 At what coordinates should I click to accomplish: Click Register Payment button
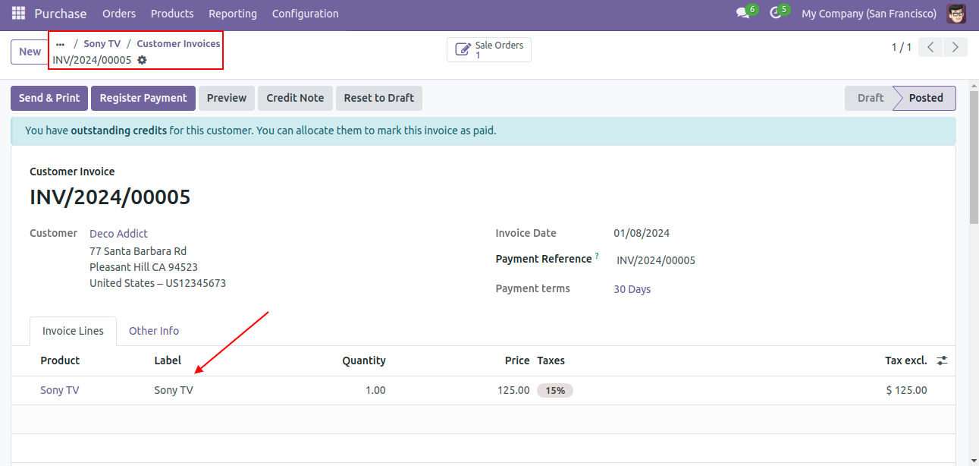[x=143, y=98]
